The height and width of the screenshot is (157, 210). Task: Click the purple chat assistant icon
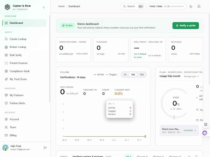point(205,133)
